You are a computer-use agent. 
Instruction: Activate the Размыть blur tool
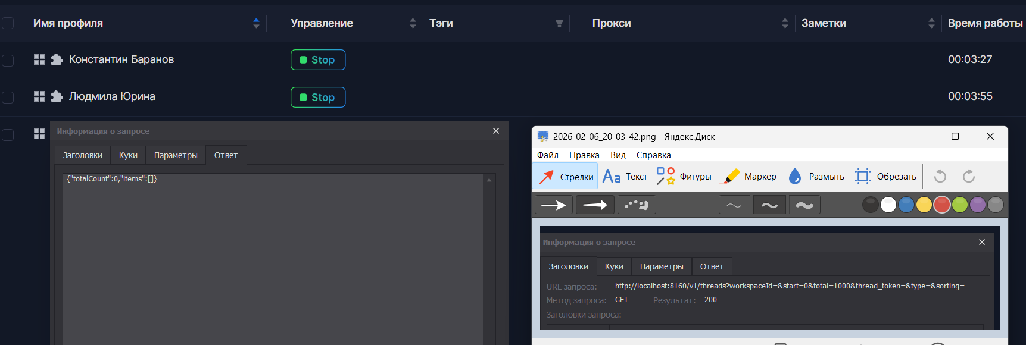coord(816,177)
